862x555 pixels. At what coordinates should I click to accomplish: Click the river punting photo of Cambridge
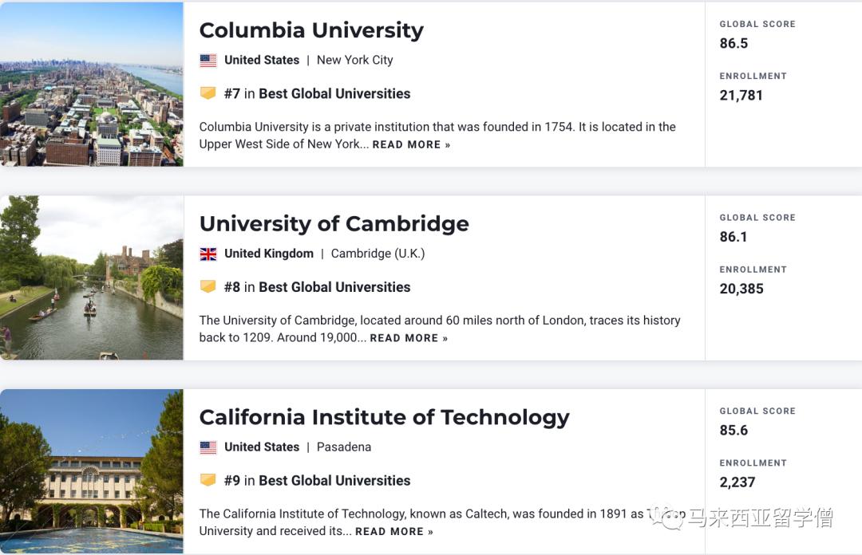point(91,275)
